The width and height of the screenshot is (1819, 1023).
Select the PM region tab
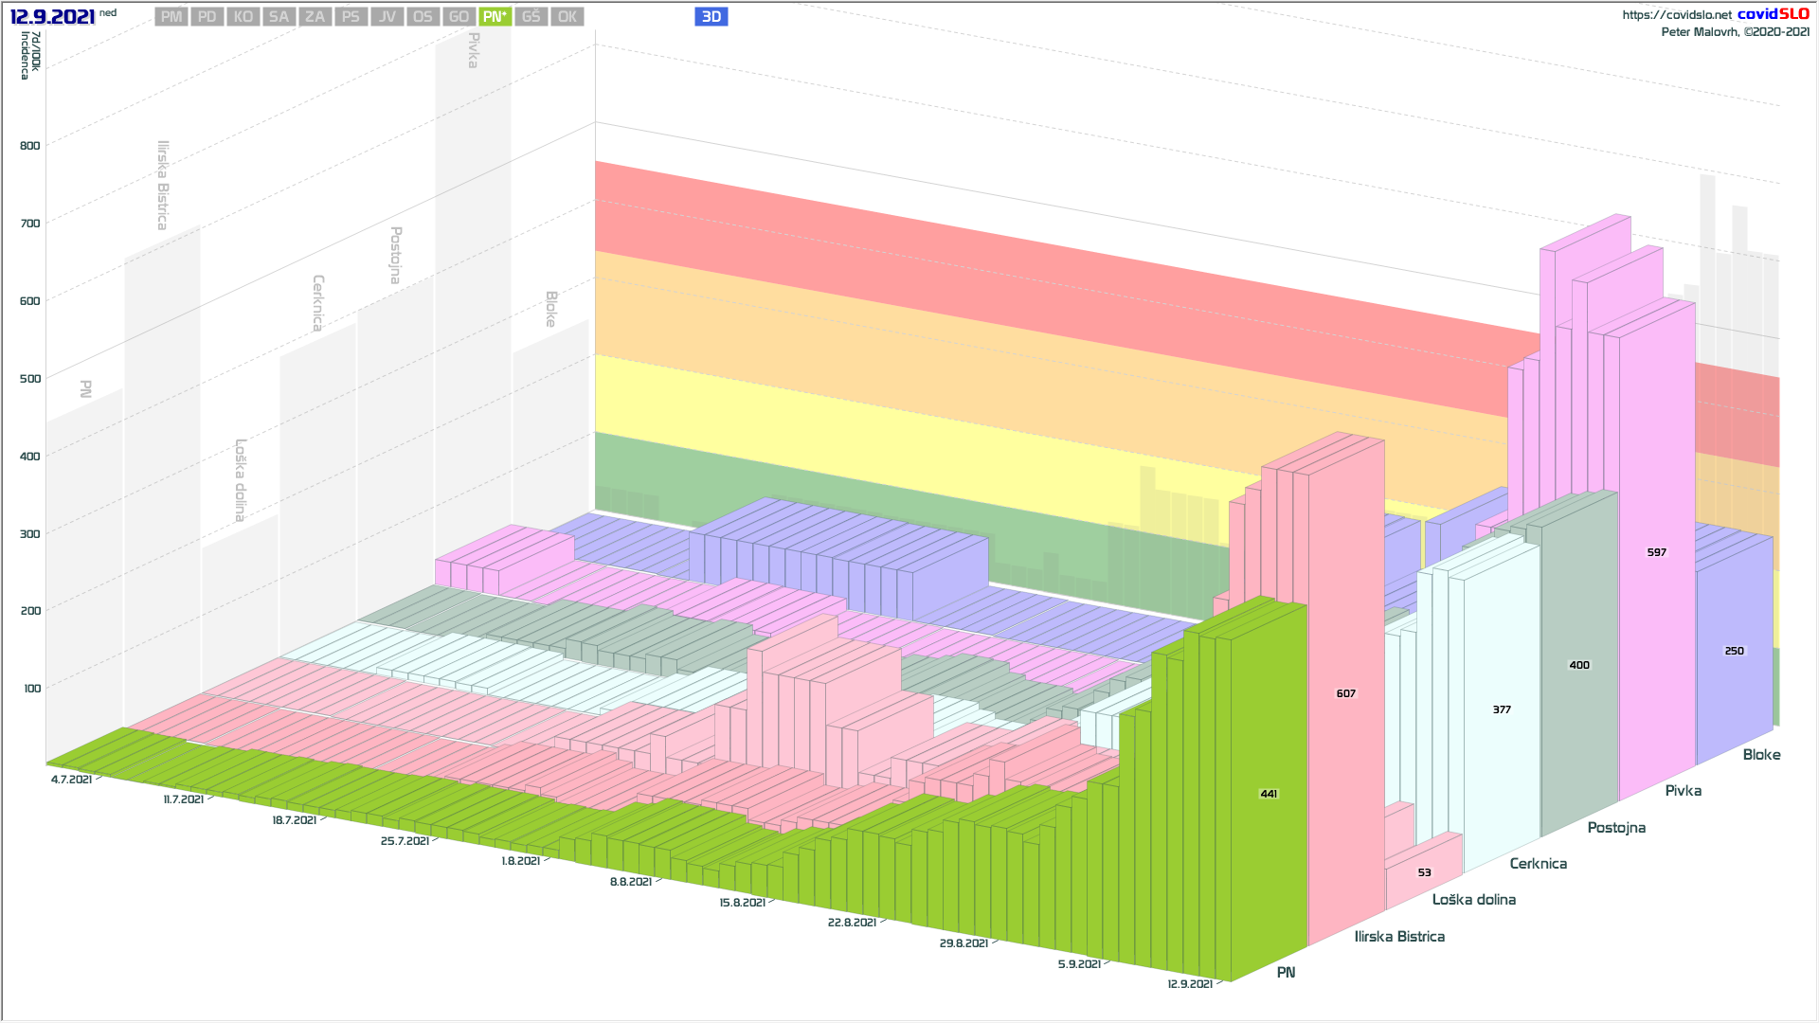coord(171,17)
